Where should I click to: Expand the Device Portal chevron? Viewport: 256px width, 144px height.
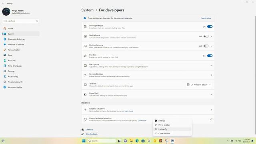point(212,36)
